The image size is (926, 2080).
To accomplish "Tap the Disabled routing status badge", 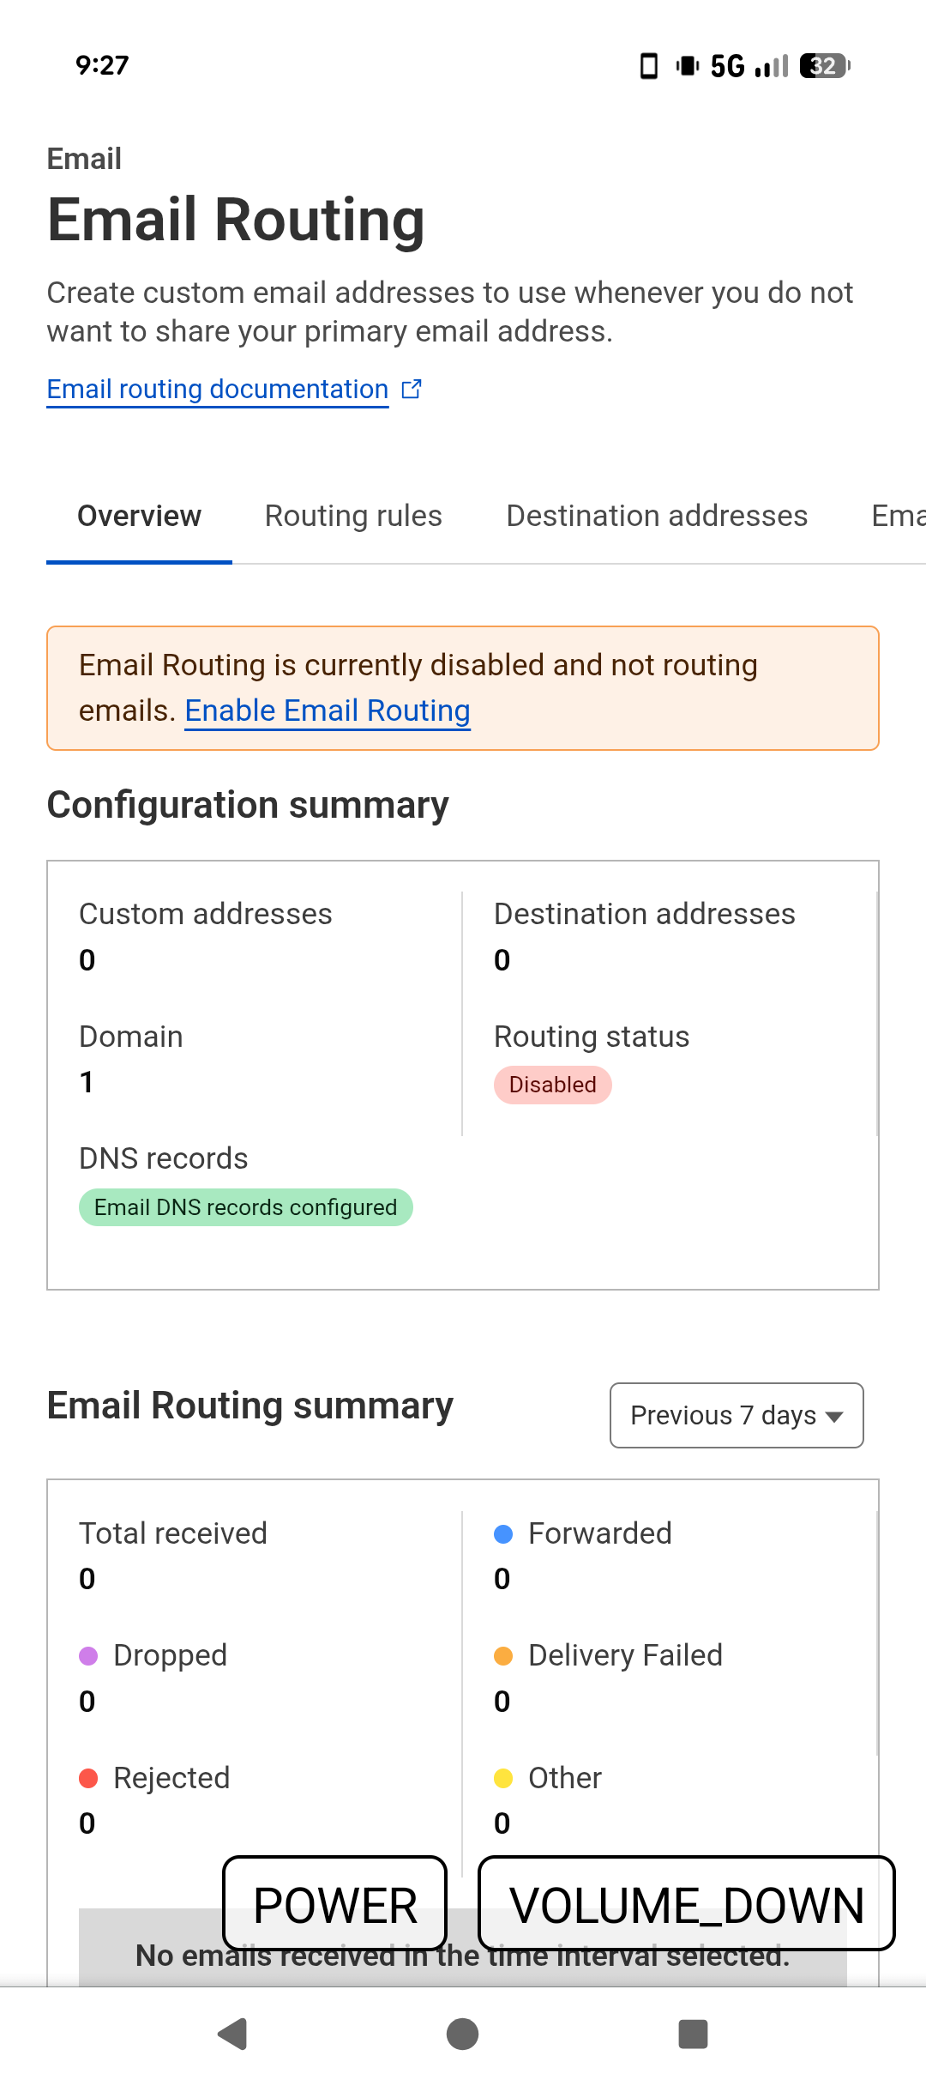I will [x=552, y=1085].
